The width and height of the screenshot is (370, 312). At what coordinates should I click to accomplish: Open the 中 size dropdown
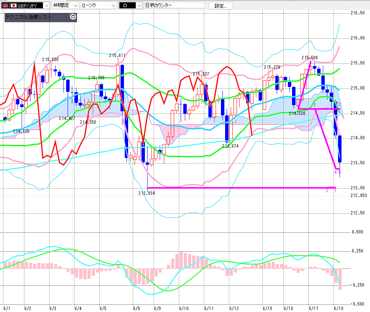click(140, 5)
